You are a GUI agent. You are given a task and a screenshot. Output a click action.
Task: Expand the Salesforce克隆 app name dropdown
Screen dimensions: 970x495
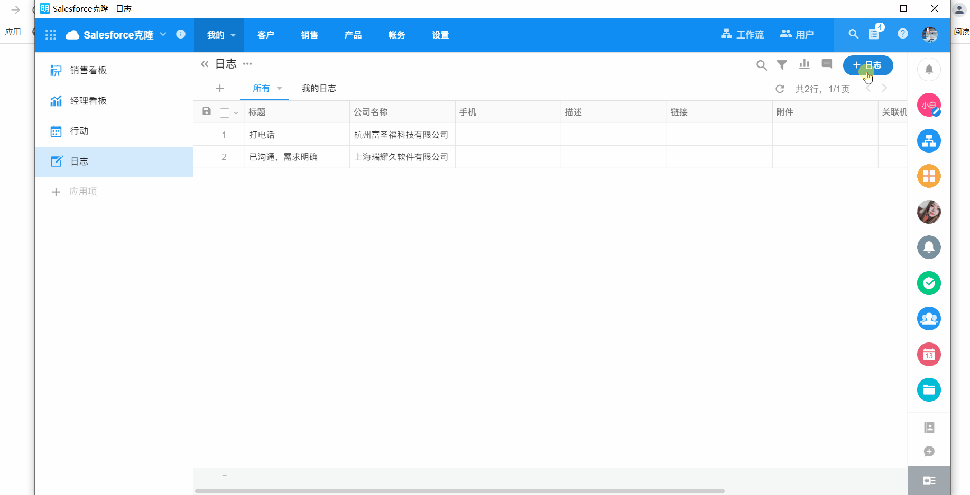(x=163, y=34)
